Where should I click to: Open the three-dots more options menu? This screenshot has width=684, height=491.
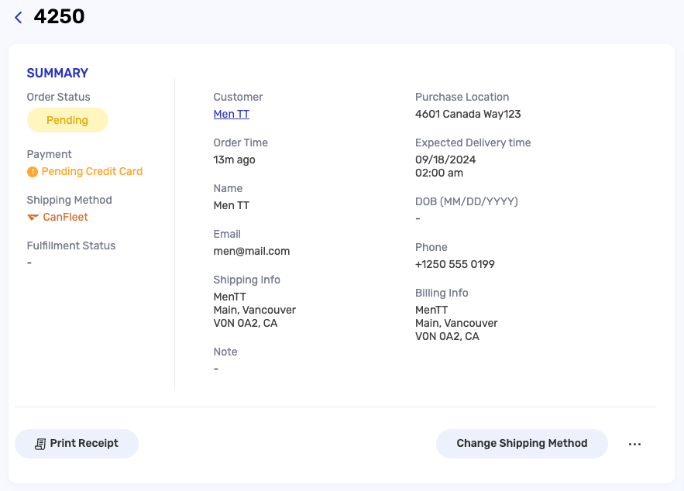click(x=634, y=444)
